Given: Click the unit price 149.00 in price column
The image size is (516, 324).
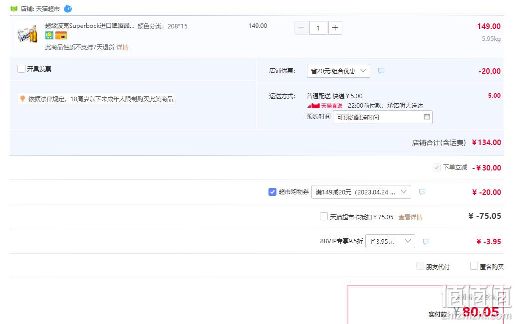Looking at the screenshot, I should (x=258, y=25).
